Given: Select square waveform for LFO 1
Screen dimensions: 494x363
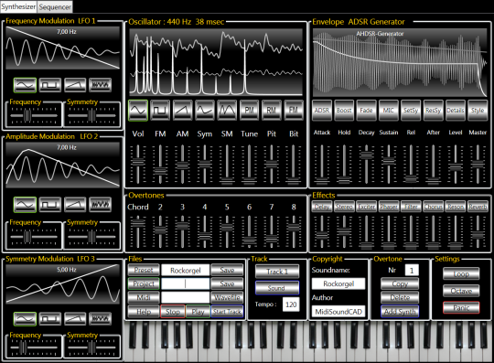Looking at the screenshot, I should [50, 85].
